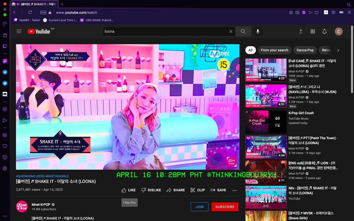
Task: Open video more actions three dots
Action: click(235, 190)
